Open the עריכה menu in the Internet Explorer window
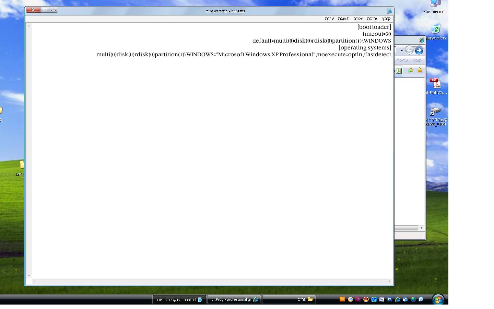This screenshot has height=309, width=494. 402,60
